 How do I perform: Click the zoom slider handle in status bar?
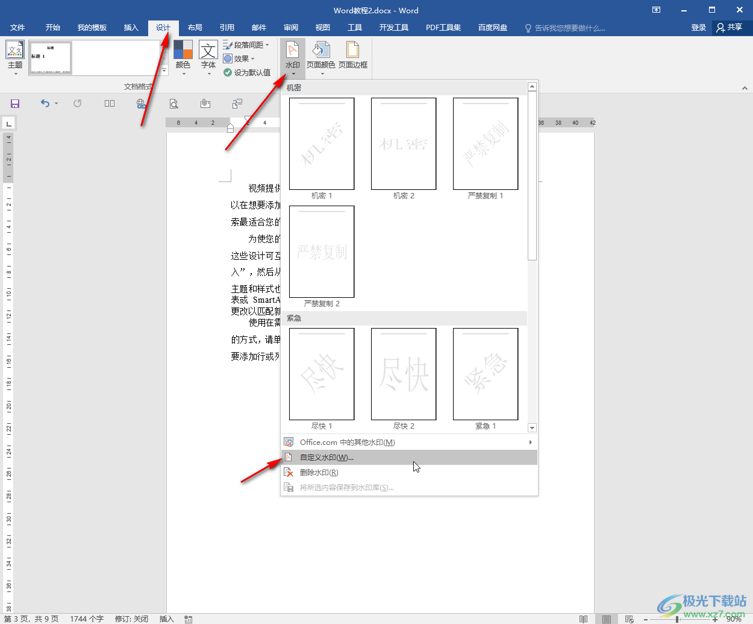678,619
